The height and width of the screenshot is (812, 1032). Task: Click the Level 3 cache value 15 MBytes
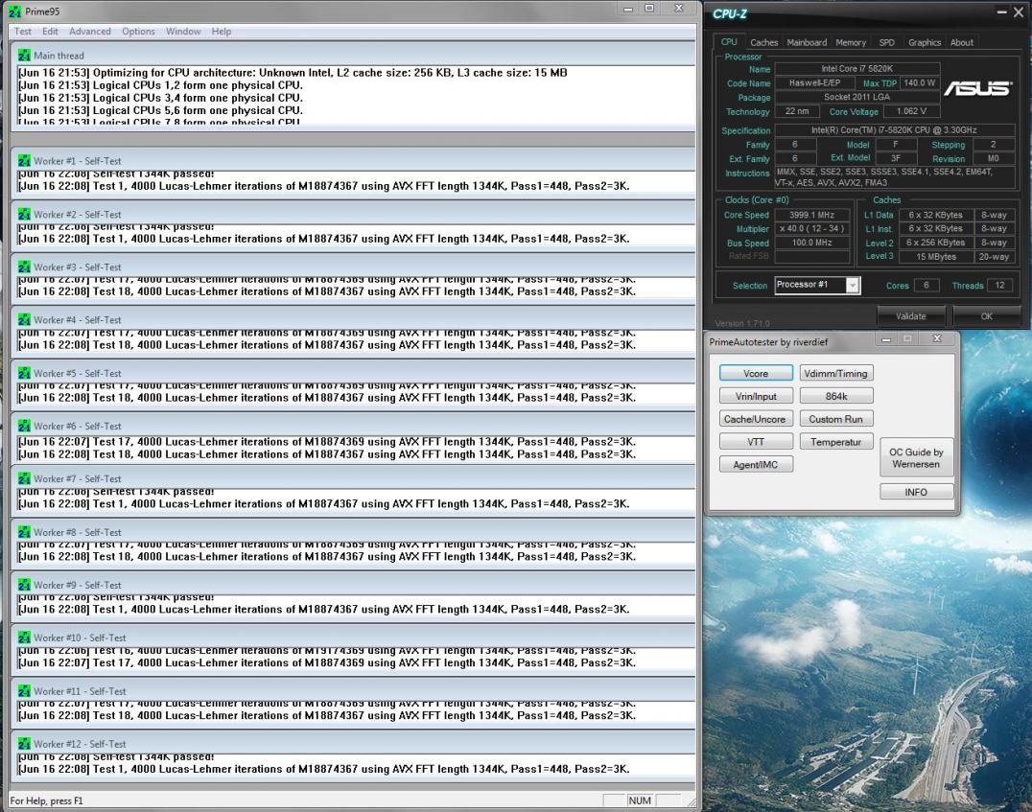[935, 257]
